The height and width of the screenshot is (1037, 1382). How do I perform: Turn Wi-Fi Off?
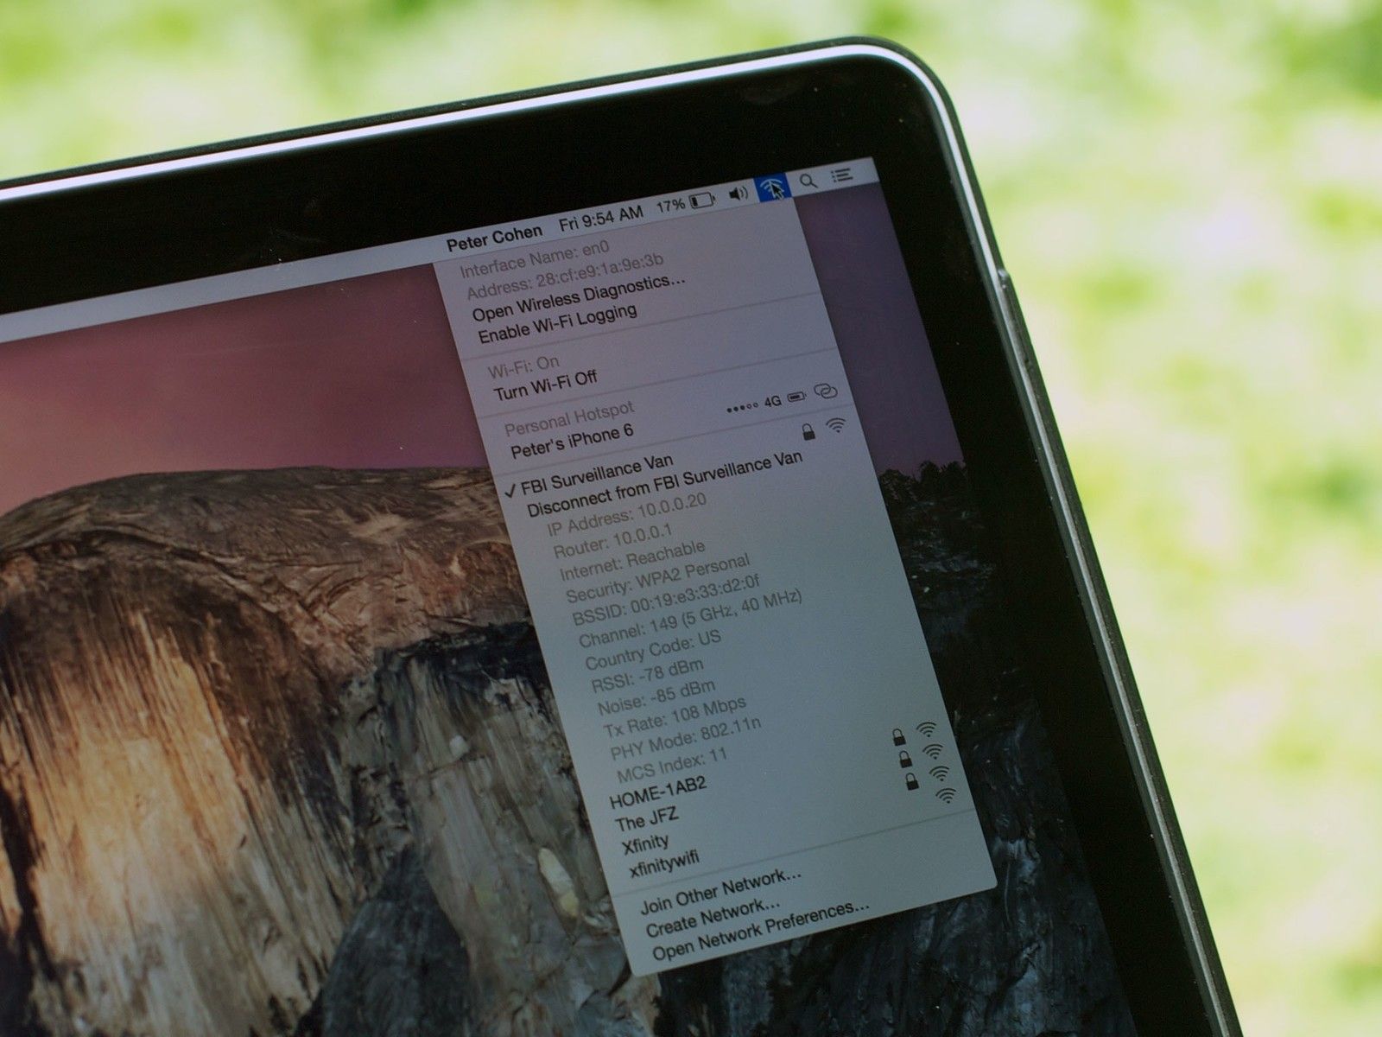[x=545, y=385]
